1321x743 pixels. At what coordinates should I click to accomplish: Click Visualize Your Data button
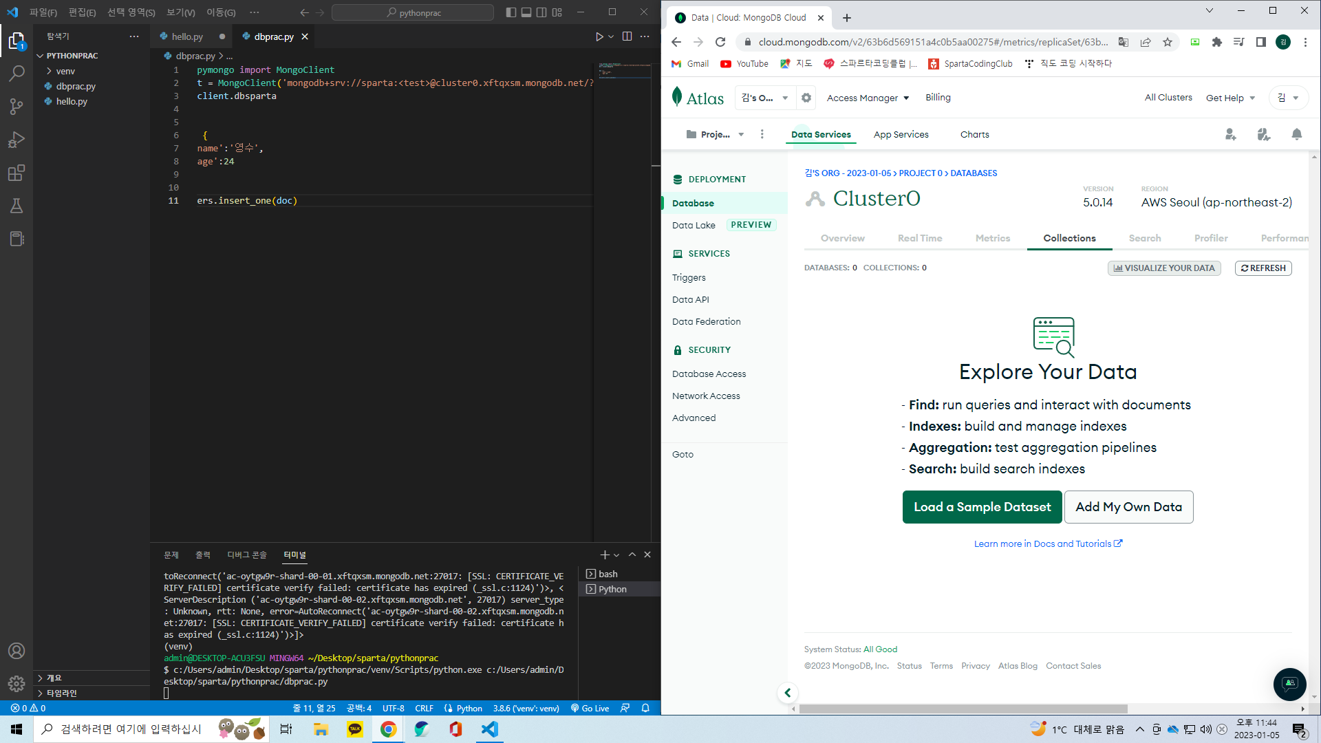tap(1164, 268)
